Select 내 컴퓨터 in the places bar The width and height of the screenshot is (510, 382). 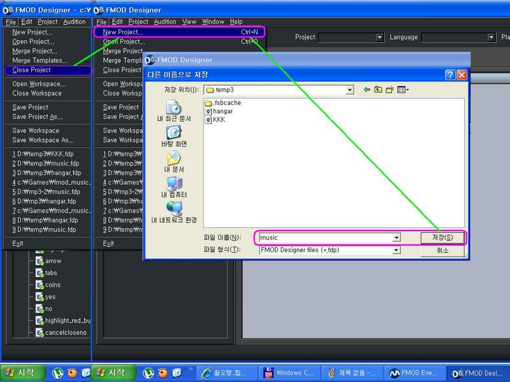click(174, 187)
